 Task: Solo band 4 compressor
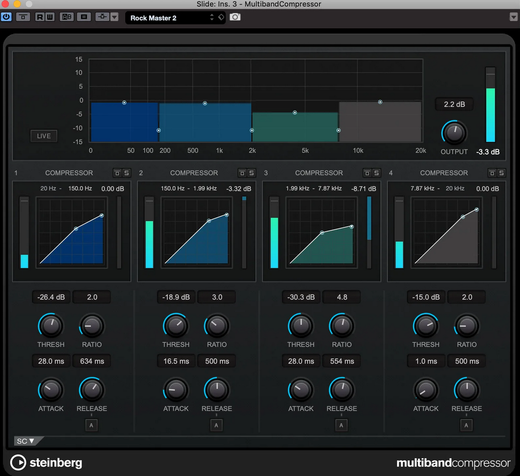point(501,173)
